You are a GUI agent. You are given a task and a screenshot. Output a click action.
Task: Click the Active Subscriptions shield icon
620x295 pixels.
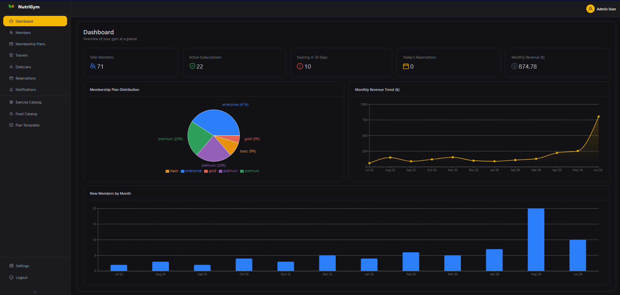(x=192, y=66)
